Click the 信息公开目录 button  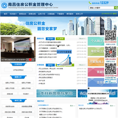pyautogui.click(x=10, y=88)
